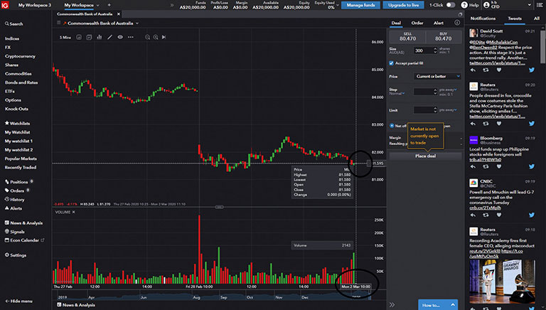This screenshot has height=310, width=546.
Task: Open the Help question-mark icon
Action: coord(464,5)
